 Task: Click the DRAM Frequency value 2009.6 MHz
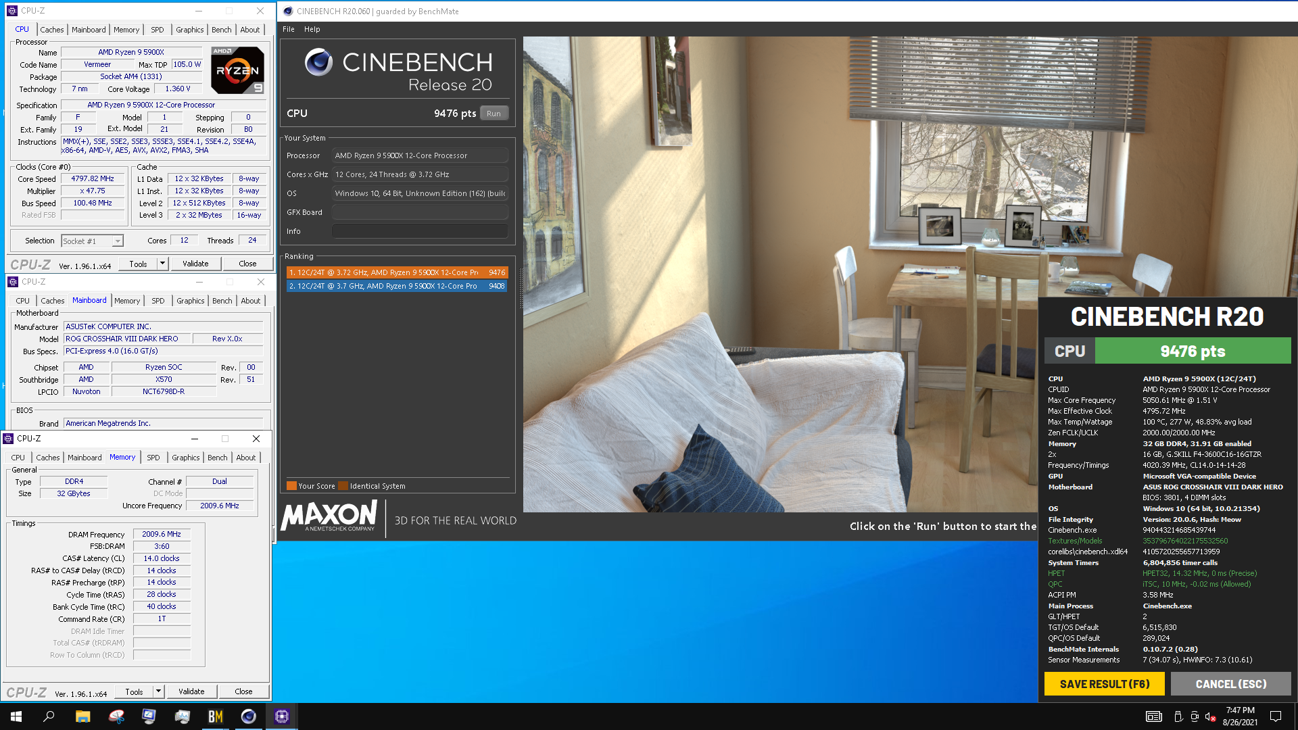coord(162,534)
